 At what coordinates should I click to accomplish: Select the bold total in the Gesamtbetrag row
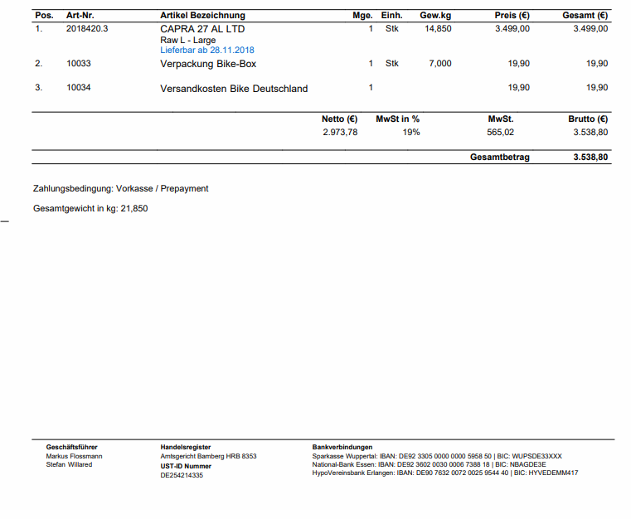tap(590, 157)
